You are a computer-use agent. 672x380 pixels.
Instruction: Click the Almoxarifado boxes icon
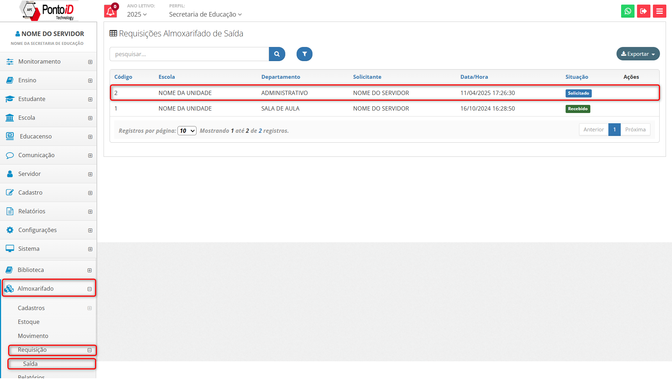click(x=9, y=289)
